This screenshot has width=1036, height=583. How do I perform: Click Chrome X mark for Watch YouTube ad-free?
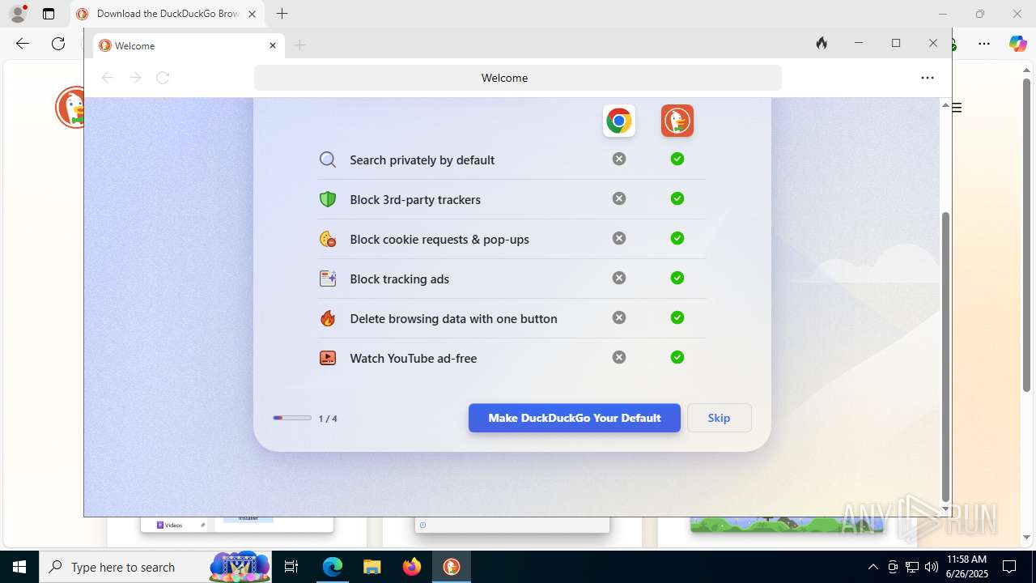click(619, 357)
